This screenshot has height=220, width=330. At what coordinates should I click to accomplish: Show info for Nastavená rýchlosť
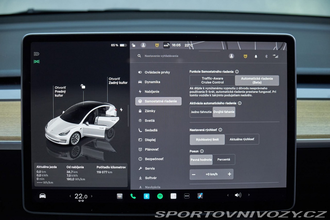pos(220,130)
